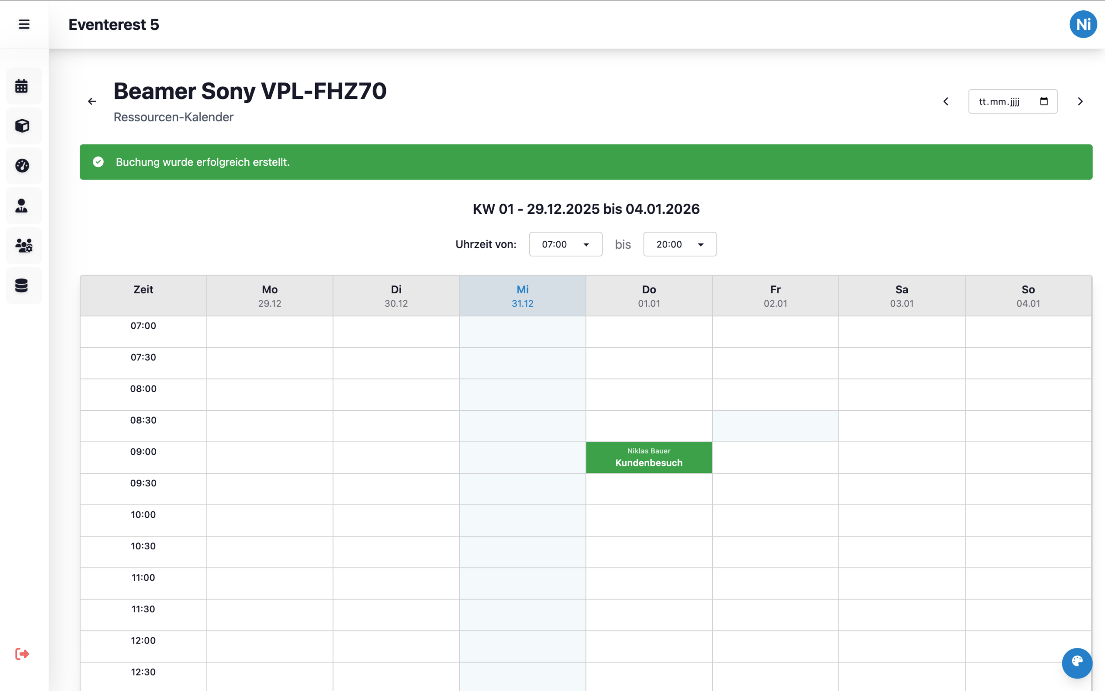Click the tt.mm.jjjj date input field
This screenshot has height=691, width=1105.
(999, 101)
